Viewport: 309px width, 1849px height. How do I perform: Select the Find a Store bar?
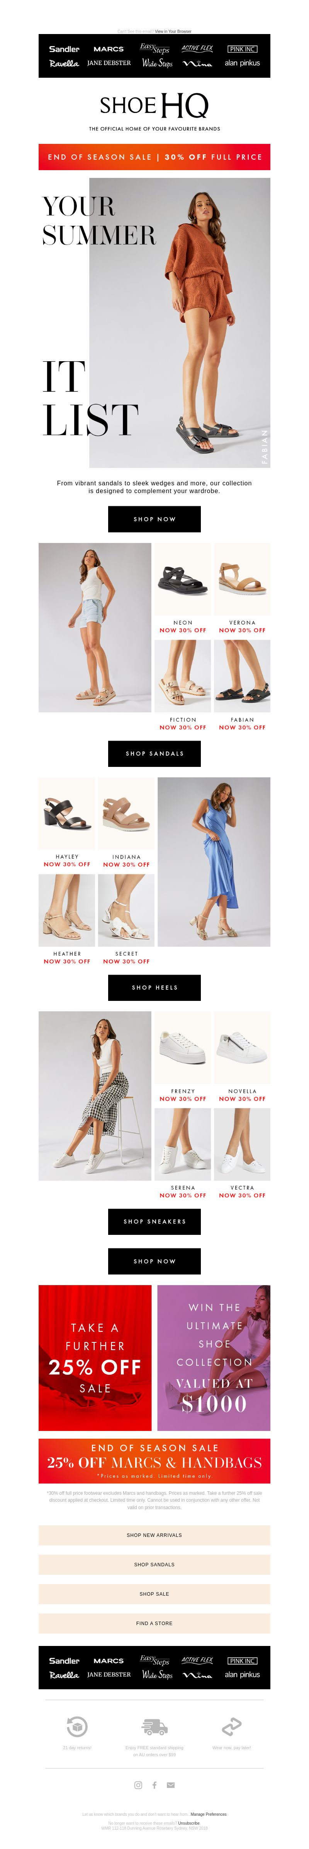click(x=154, y=1623)
